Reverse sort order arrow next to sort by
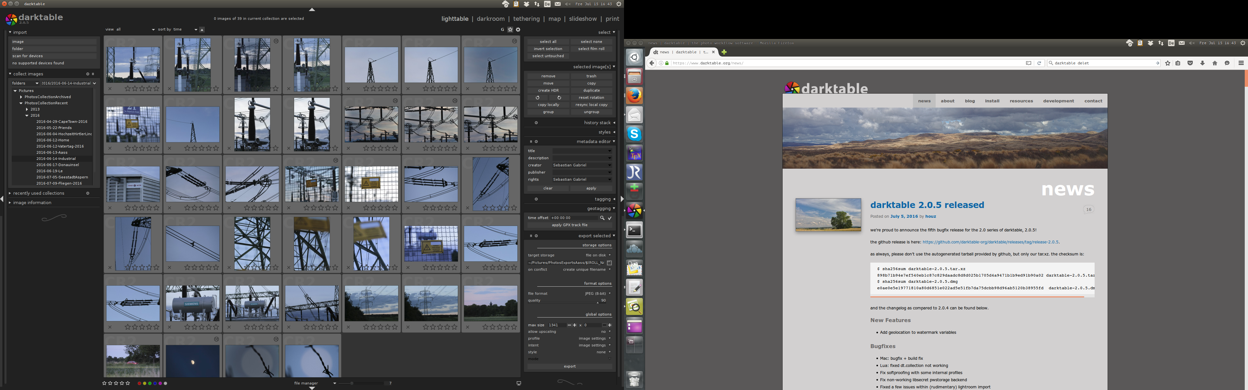This screenshot has height=390, width=1248. pyautogui.click(x=202, y=30)
